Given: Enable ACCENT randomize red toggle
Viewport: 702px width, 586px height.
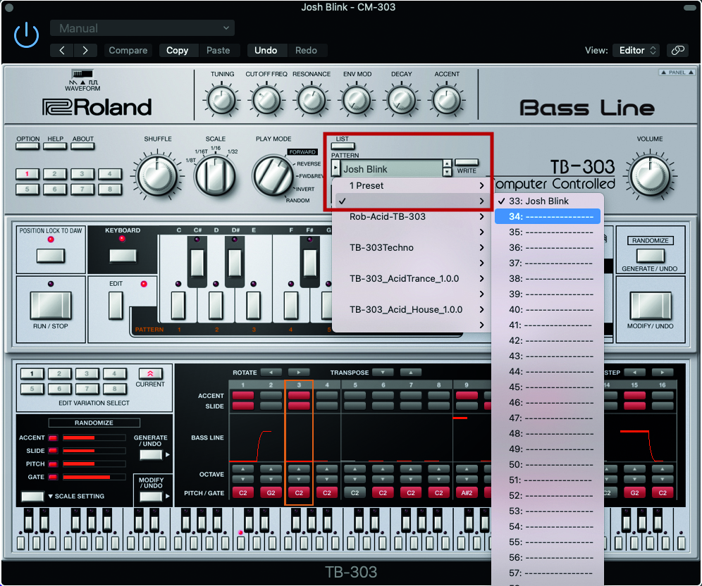Looking at the screenshot, I should 53,437.
